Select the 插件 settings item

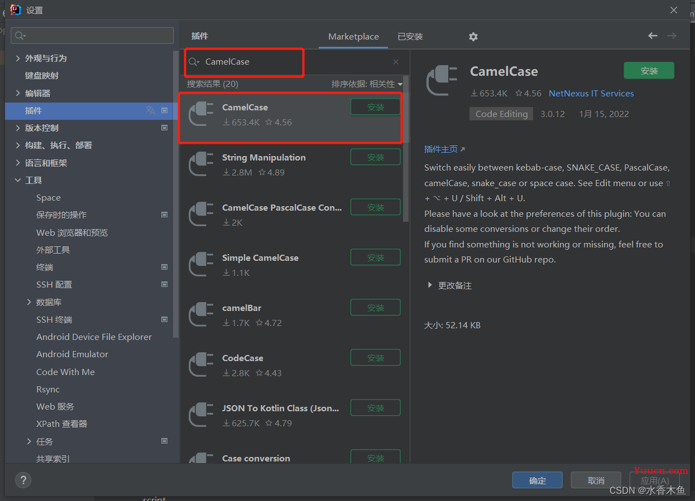point(91,110)
